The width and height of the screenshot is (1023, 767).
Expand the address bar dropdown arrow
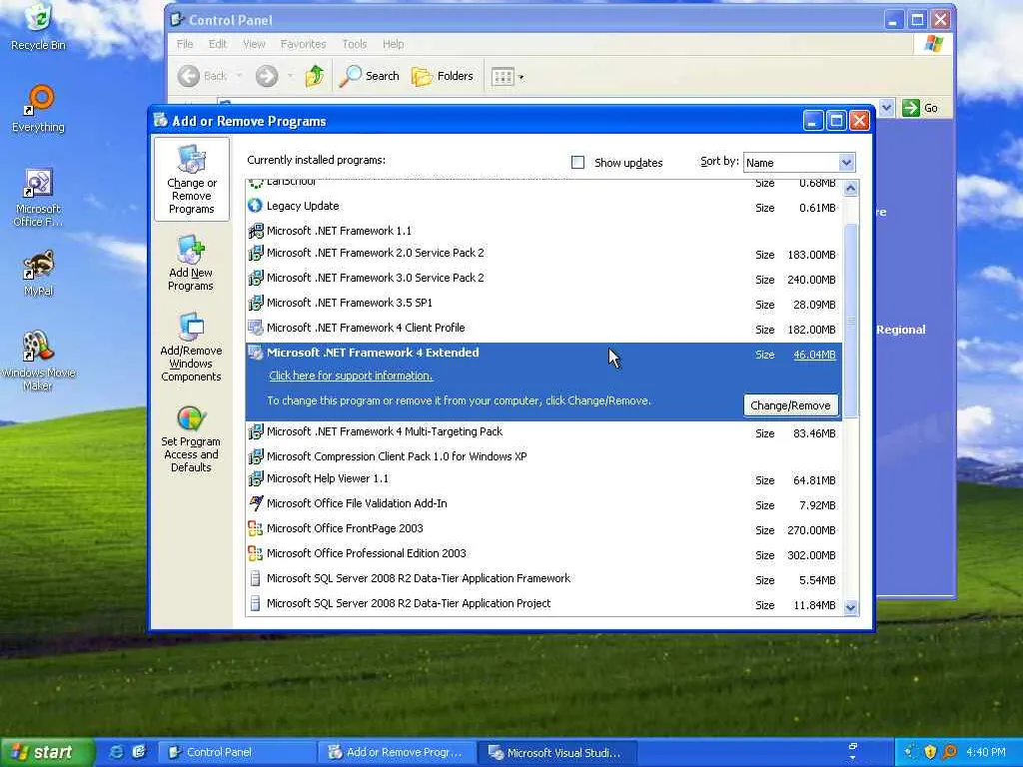pyautogui.click(x=886, y=108)
